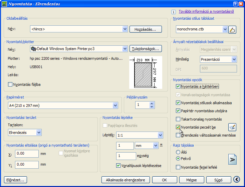Confirm with the OK button
The image size is (245, 187).
coord(165,180)
